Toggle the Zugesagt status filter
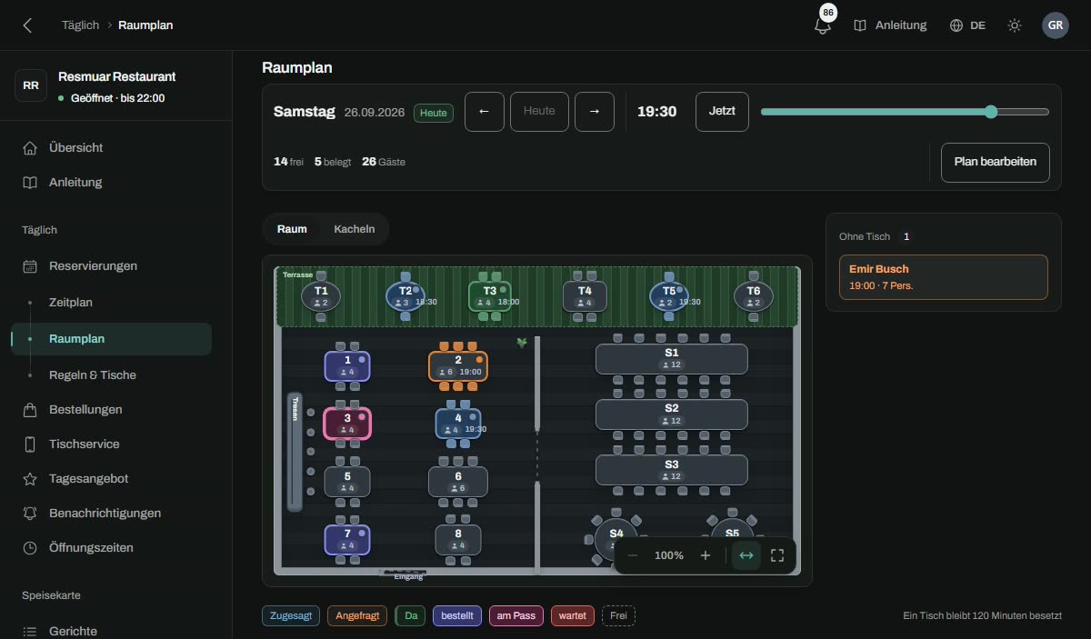 pos(291,615)
